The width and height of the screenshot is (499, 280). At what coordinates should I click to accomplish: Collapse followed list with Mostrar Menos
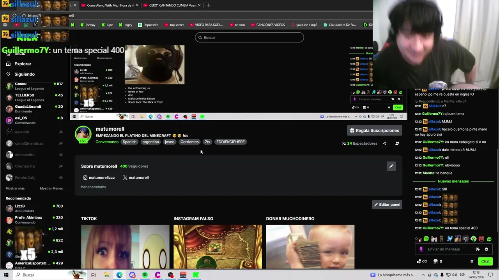coord(51,189)
